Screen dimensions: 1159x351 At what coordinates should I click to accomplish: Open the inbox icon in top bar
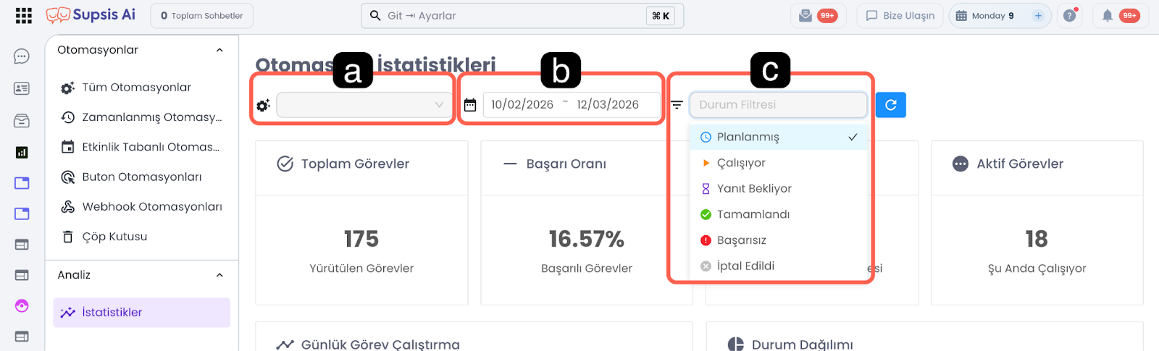click(806, 15)
